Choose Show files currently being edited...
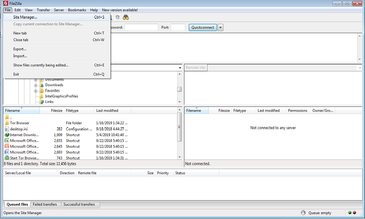The height and width of the screenshot is (219, 365). 57,65
